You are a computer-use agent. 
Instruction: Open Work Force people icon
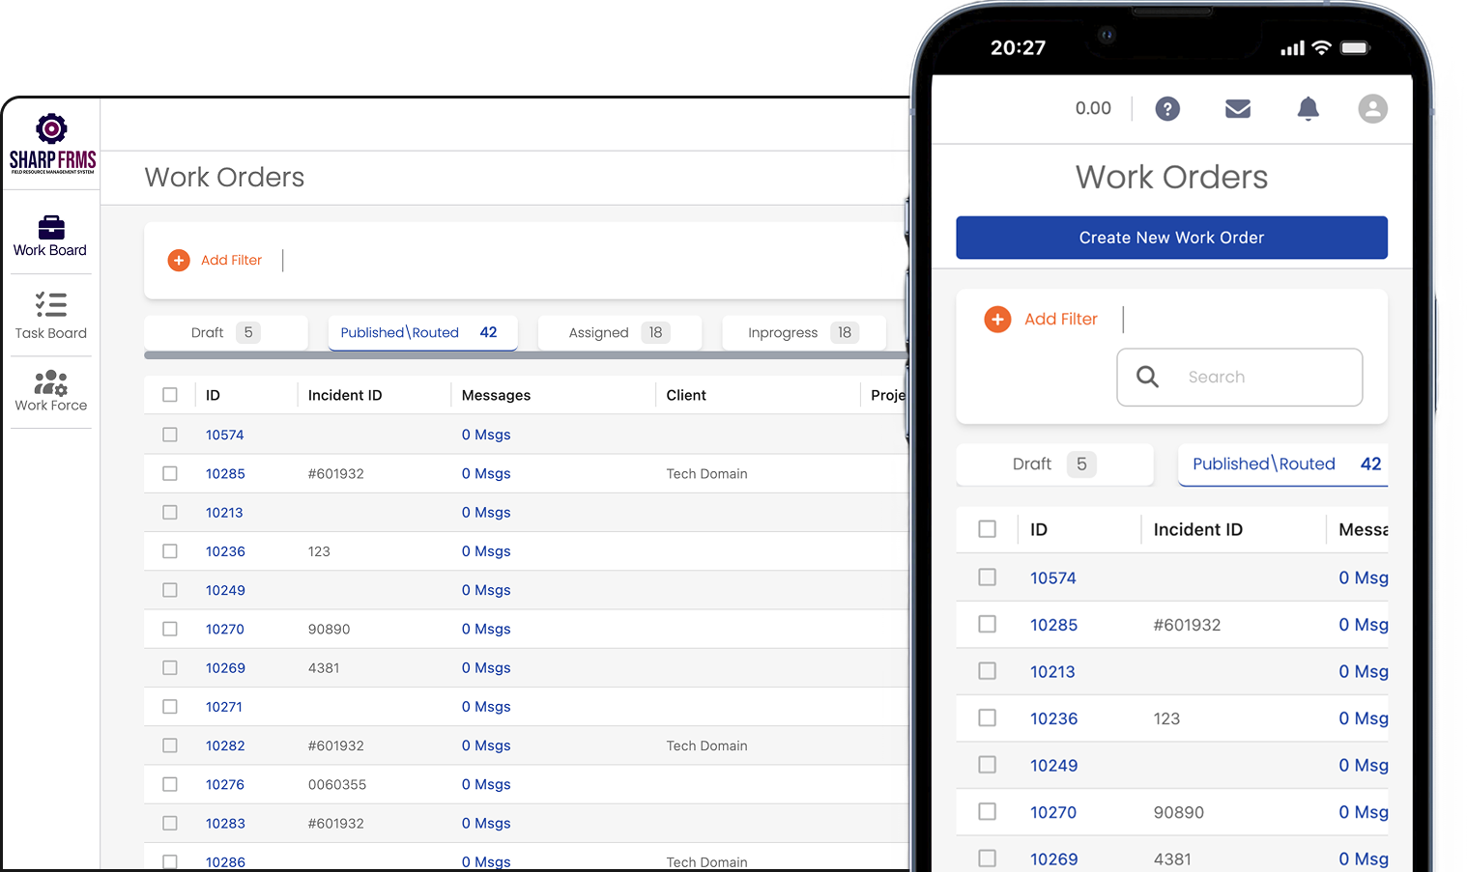[51, 382]
